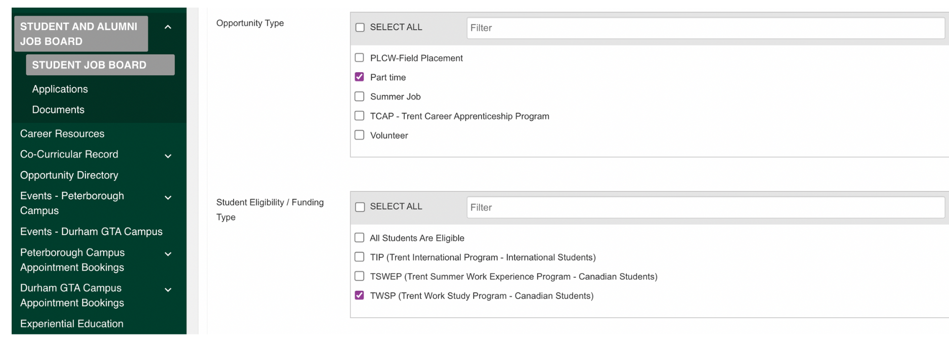Open the Student Job Board page

tap(100, 65)
